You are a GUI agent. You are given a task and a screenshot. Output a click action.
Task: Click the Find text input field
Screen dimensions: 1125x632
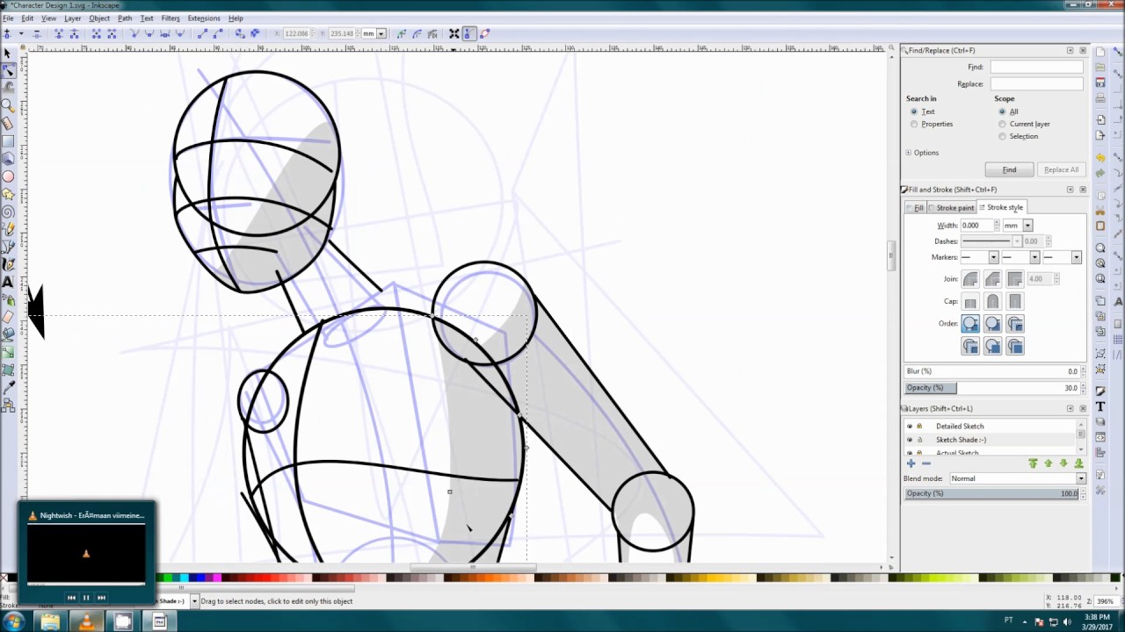point(1036,67)
